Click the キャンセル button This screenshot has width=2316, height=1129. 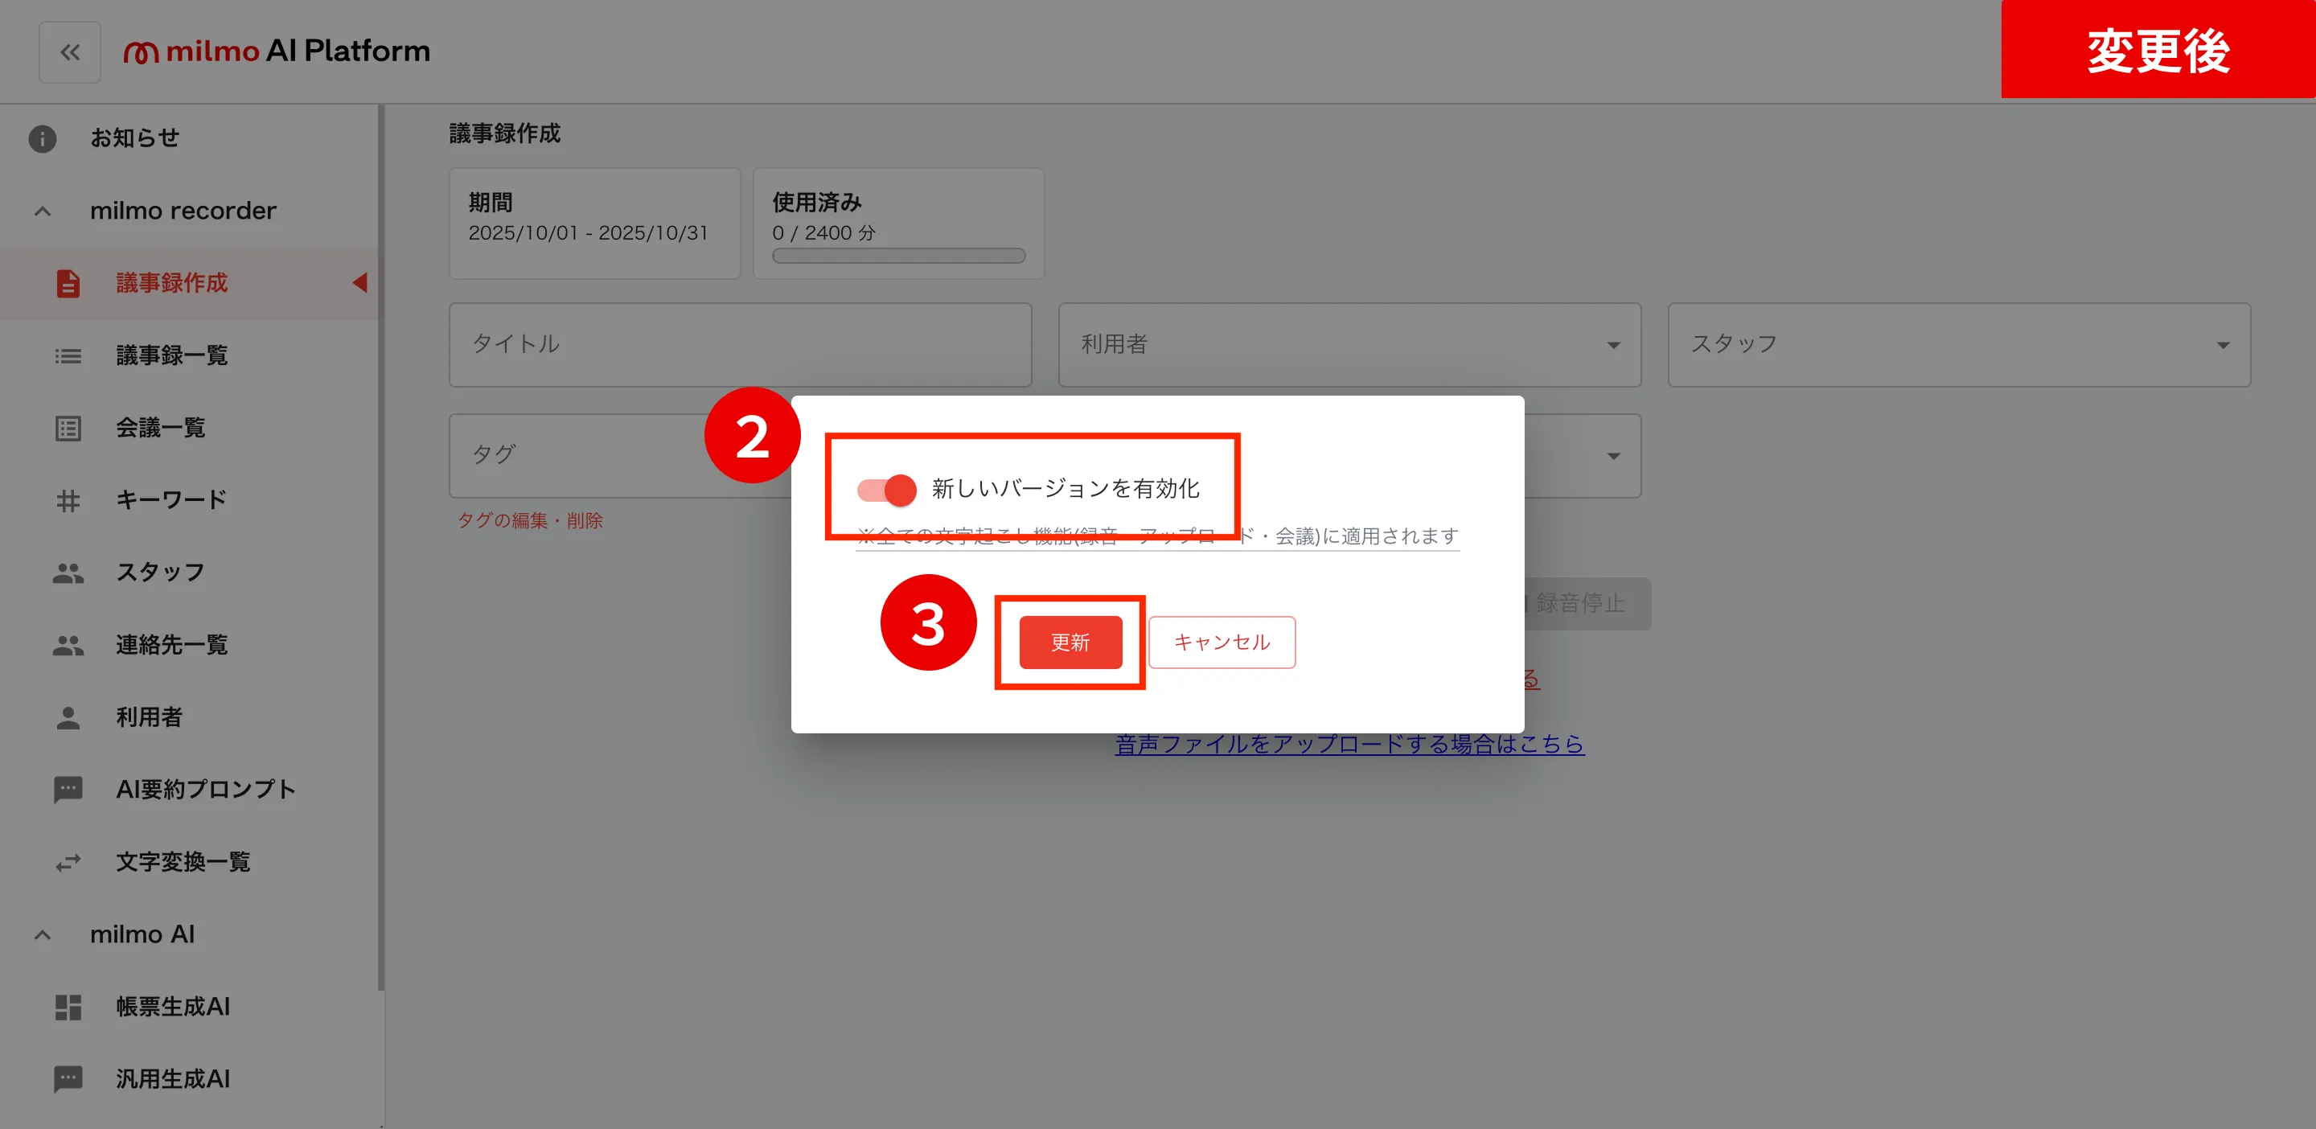(1221, 643)
